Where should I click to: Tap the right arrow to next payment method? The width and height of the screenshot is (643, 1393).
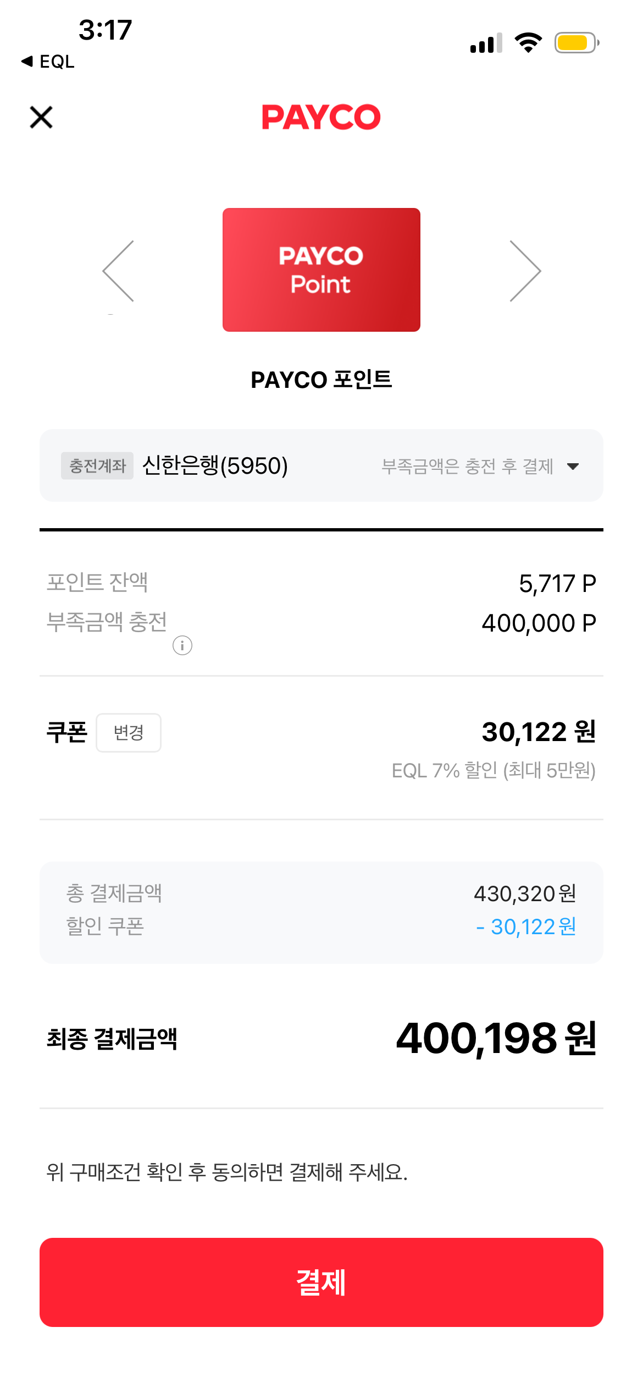click(525, 271)
